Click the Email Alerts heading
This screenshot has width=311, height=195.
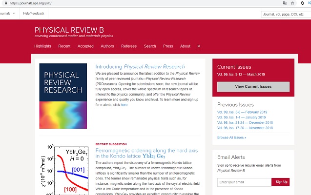click(x=231, y=157)
